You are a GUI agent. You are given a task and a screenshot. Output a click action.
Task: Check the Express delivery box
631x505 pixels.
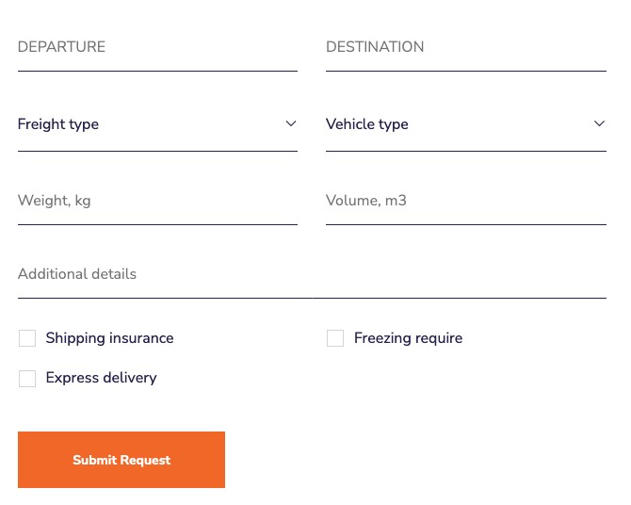(27, 379)
